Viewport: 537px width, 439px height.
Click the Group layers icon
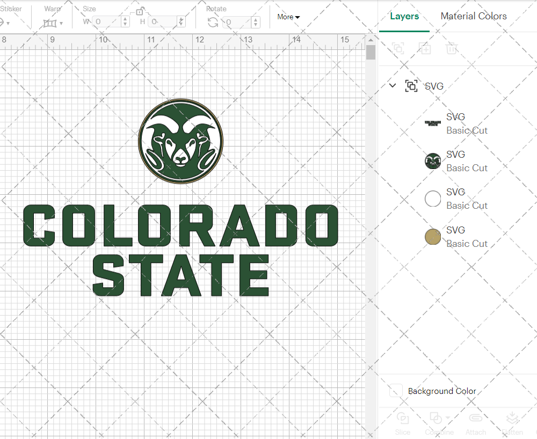coord(398,48)
